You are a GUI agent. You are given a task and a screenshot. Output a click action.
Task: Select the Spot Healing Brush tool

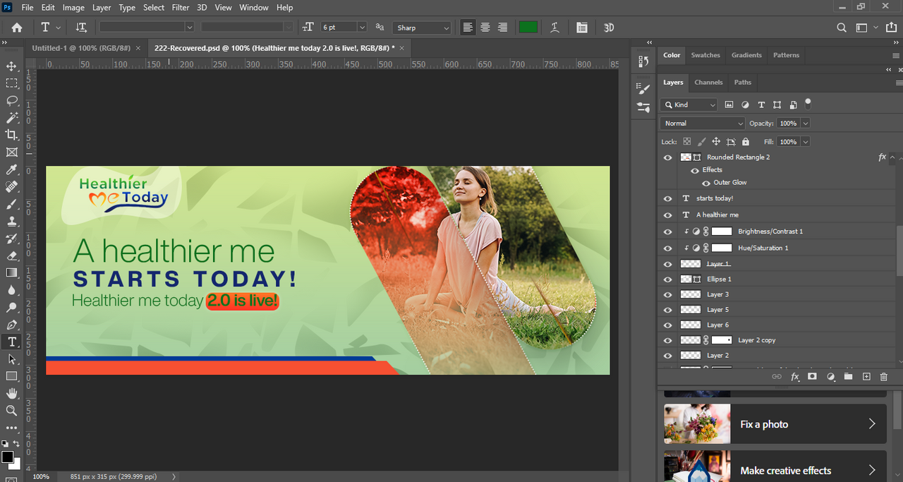tap(12, 187)
